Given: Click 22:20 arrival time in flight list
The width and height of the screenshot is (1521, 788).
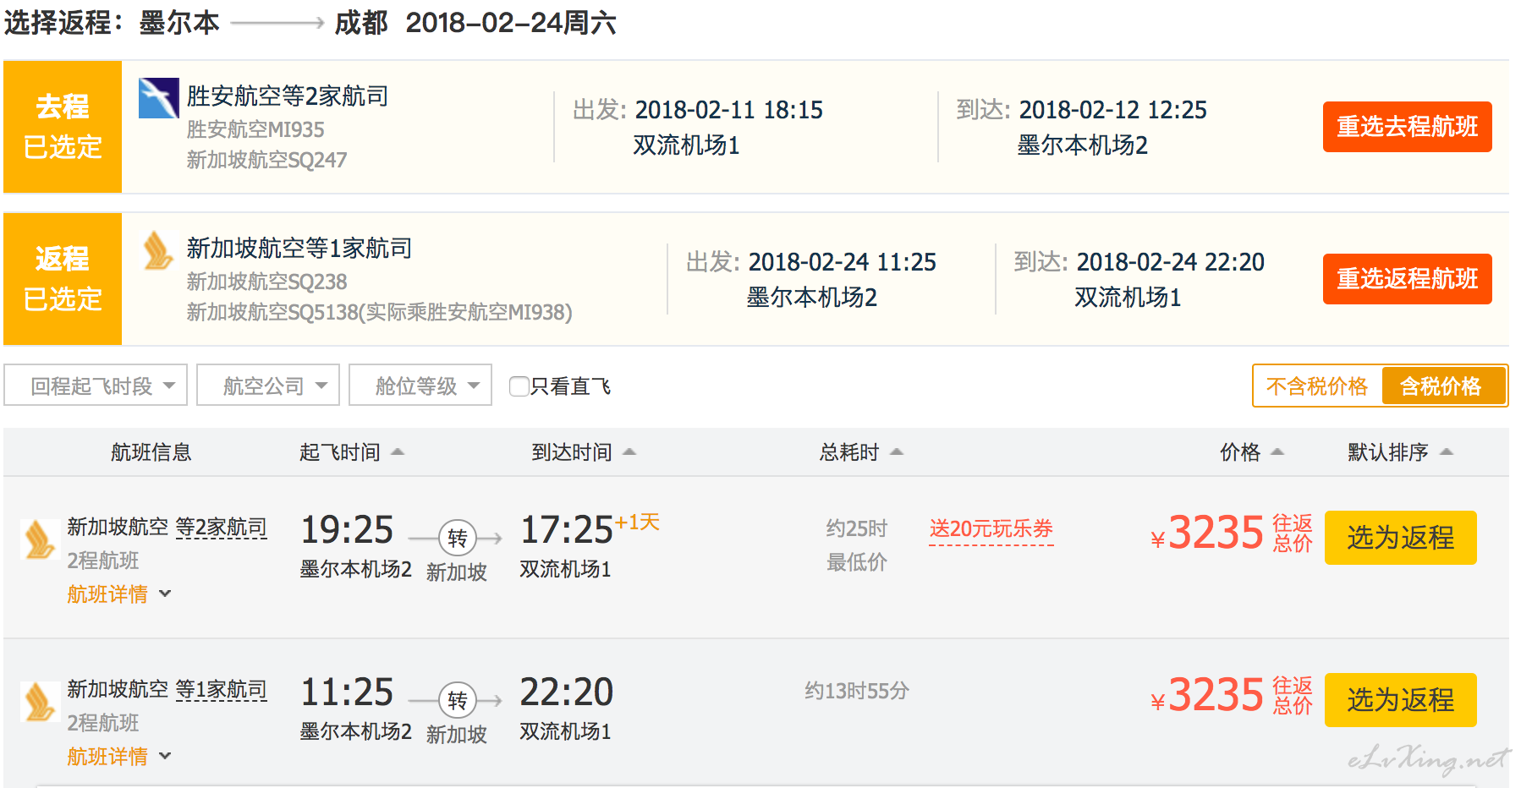Looking at the screenshot, I should (x=566, y=692).
